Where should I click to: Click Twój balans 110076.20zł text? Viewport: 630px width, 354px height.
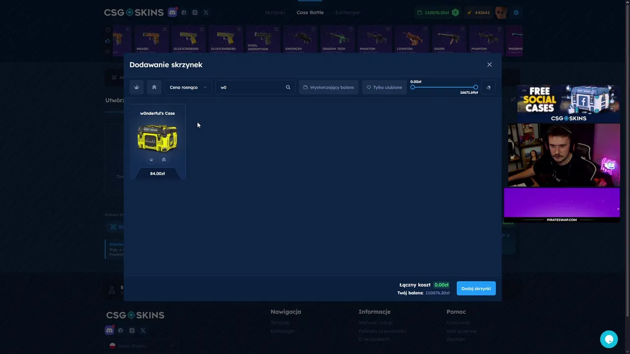pos(423,293)
